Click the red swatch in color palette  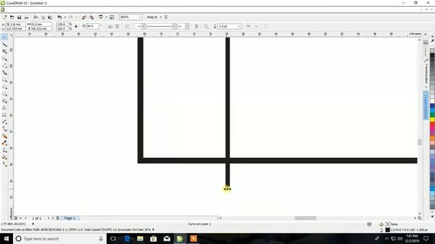tap(432, 125)
